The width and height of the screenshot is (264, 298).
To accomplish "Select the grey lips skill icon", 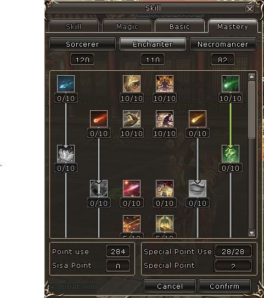I will [x=198, y=189].
